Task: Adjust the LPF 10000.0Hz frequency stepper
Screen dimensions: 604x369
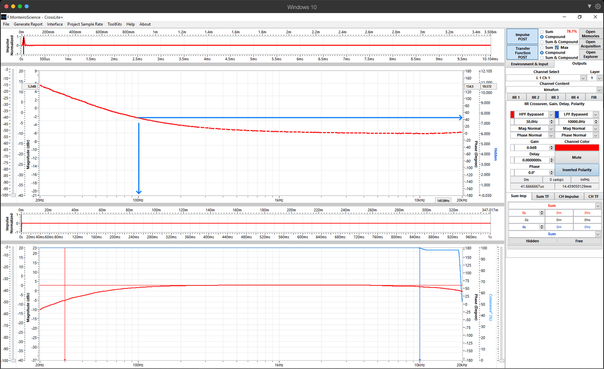Action: click(596, 122)
